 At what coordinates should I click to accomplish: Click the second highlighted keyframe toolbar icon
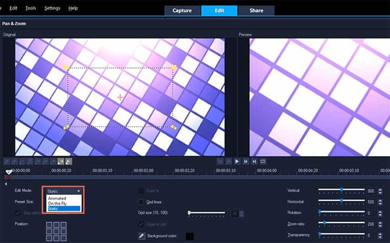[69, 161]
